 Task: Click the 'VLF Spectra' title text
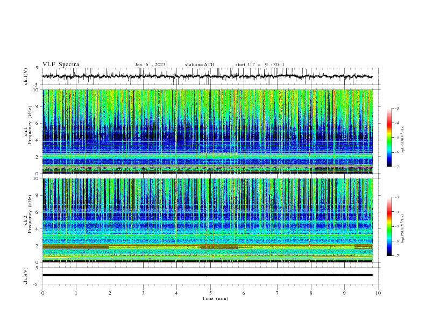(61, 65)
